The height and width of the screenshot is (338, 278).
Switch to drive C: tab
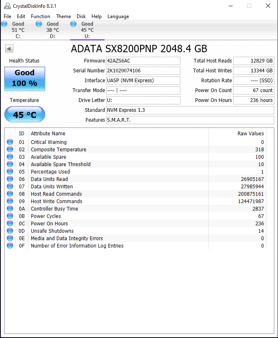[18, 29]
